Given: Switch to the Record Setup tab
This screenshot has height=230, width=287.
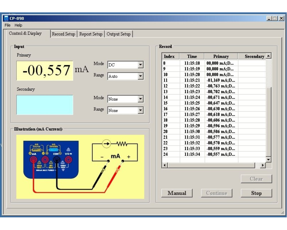Looking at the screenshot, I should tap(63, 34).
